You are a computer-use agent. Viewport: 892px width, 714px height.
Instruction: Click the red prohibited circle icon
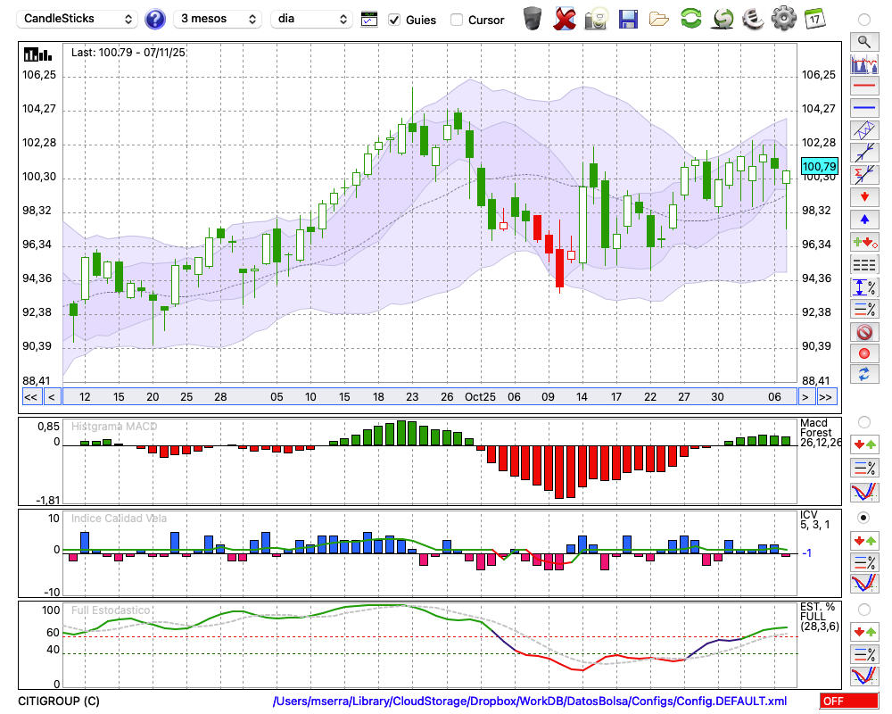point(864,331)
